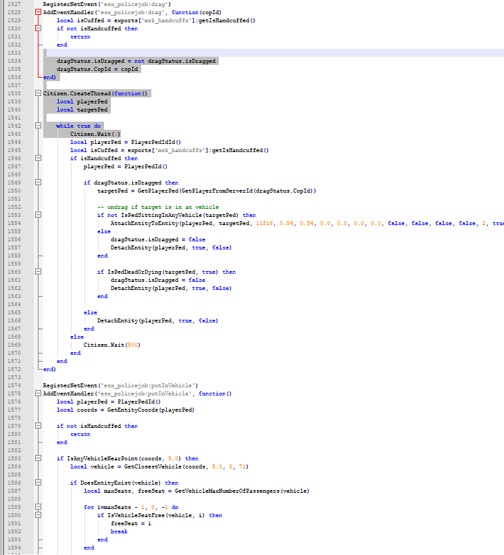Collapse the IsPedSittingInAnyVehicle if block
This screenshot has height=555, width=504.
tap(38, 216)
